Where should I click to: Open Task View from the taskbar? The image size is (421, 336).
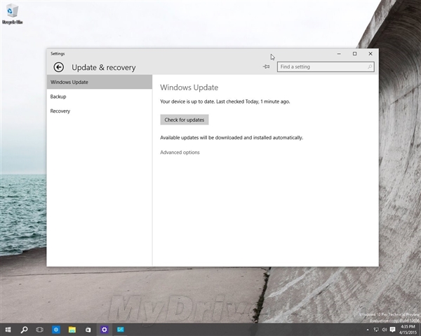pos(40,330)
